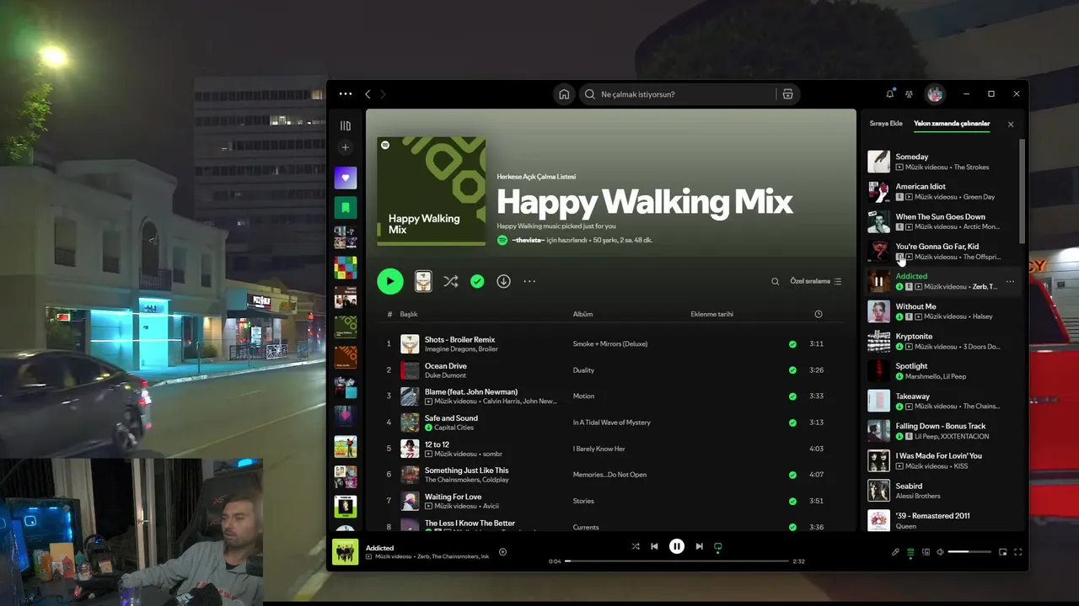The width and height of the screenshot is (1079, 606).
Task: Open the In A Tidal Wave of Mystery album
Action: (x=611, y=423)
